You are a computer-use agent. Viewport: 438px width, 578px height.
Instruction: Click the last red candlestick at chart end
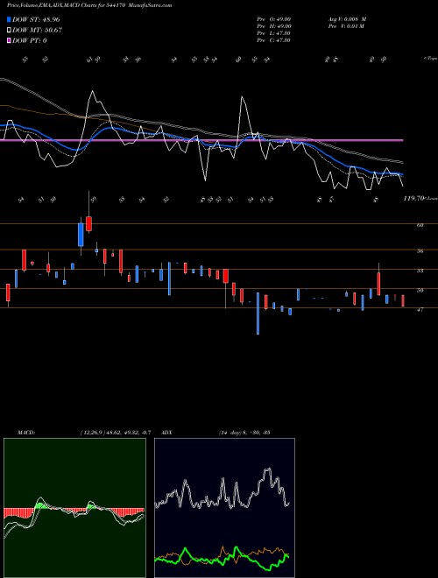point(403,300)
